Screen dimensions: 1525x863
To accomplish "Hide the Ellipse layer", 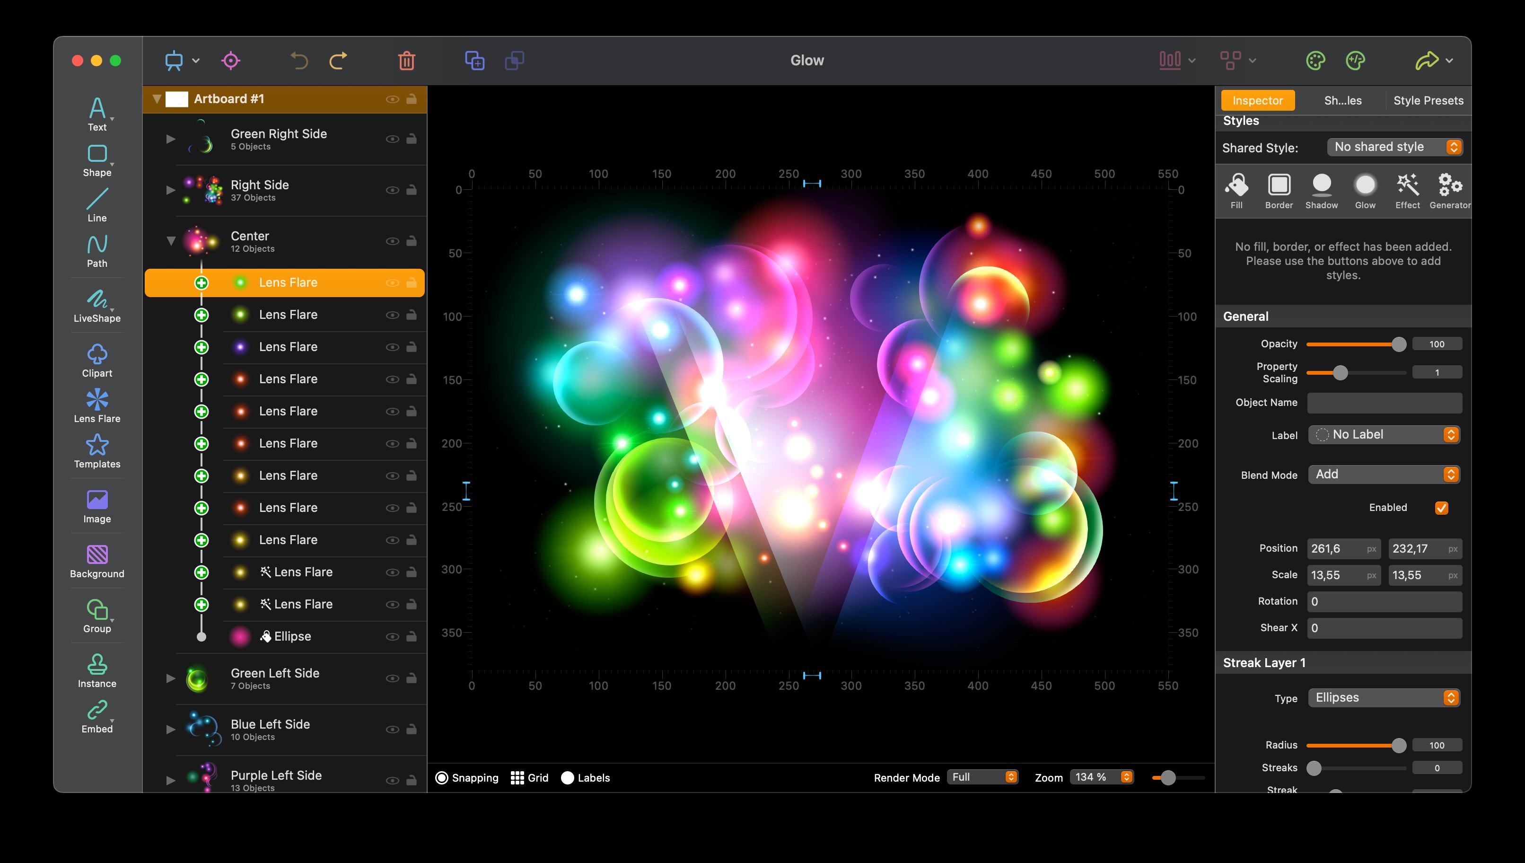I will tap(392, 636).
